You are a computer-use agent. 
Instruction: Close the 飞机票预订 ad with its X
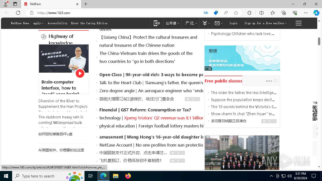pos(183,161)
